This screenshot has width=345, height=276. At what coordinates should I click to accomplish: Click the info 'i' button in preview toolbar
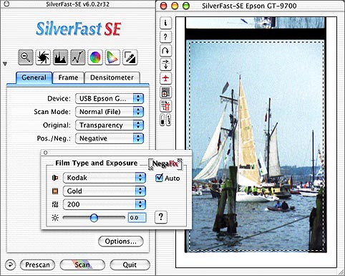[165, 23]
